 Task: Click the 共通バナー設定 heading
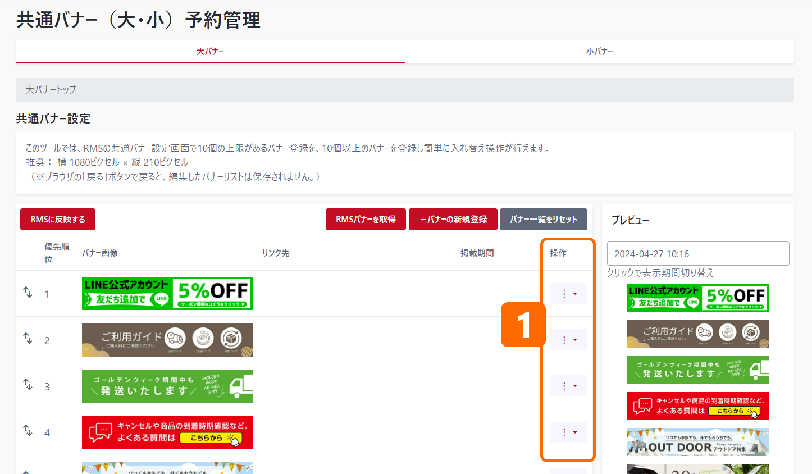pos(53,118)
